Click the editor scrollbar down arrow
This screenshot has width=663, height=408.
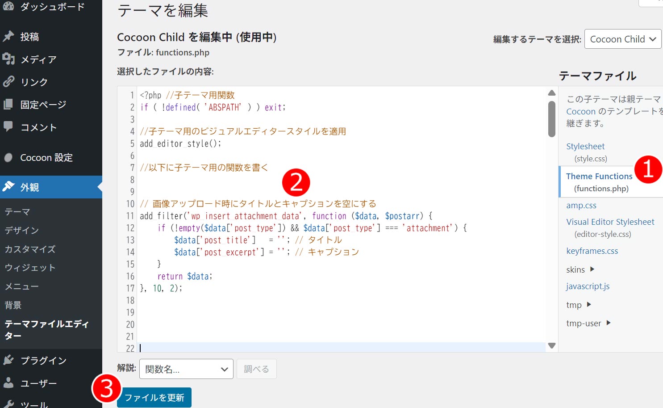[x=551, y=345]
